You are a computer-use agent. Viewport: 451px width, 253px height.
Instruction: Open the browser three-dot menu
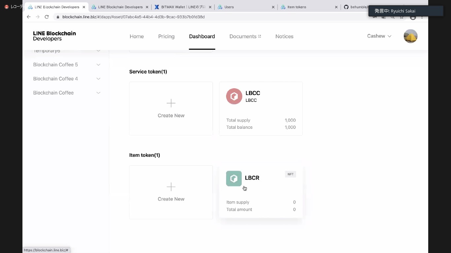click(x=422, y=17)
